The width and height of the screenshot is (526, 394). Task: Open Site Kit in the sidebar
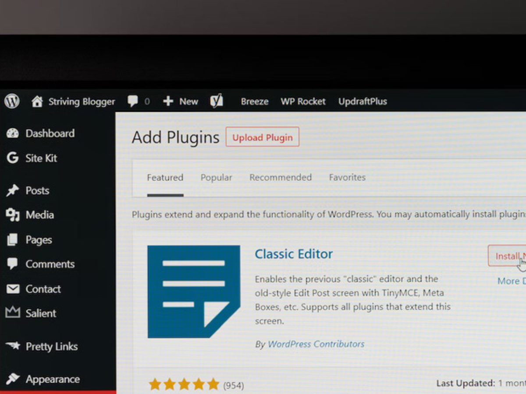[41, 158]
